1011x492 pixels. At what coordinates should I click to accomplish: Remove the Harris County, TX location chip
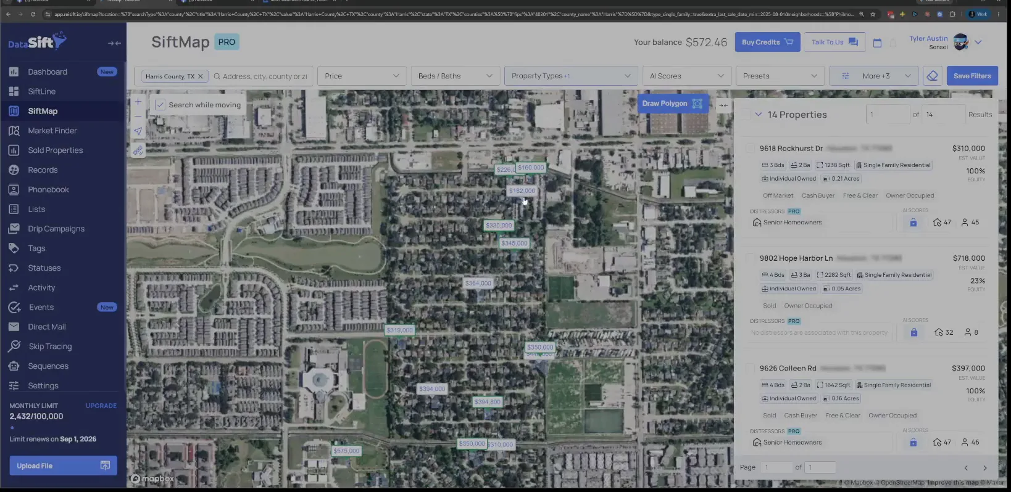(200, 76)
